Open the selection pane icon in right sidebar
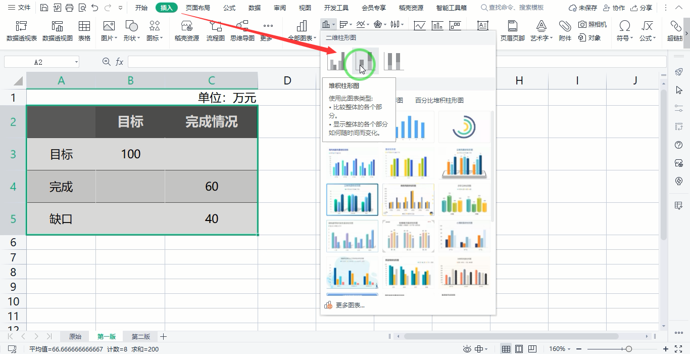Screen dimensions: 690x354 tap(679, 90)
